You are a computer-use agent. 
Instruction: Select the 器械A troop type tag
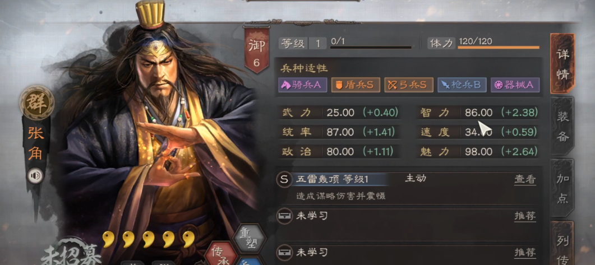515,85
